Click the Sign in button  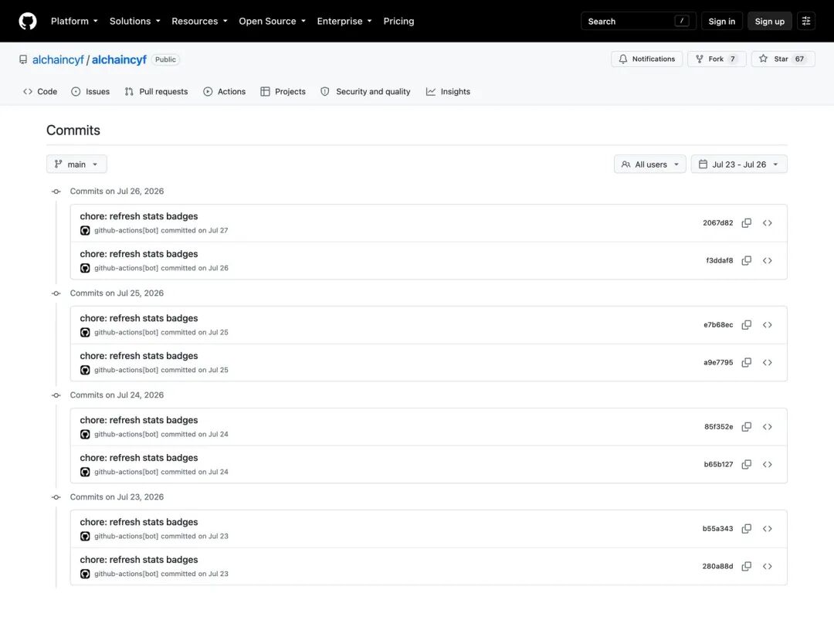(x=721, y=22)
